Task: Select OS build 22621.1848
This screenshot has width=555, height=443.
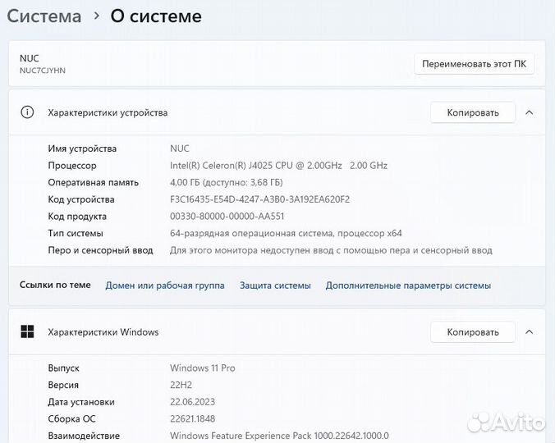Action: click(x=193, y=419)
